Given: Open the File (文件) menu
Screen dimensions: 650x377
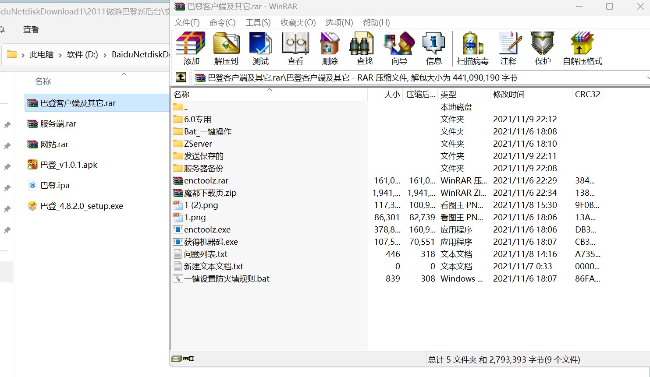Looking at the screenshot, I should coord(187,23).
